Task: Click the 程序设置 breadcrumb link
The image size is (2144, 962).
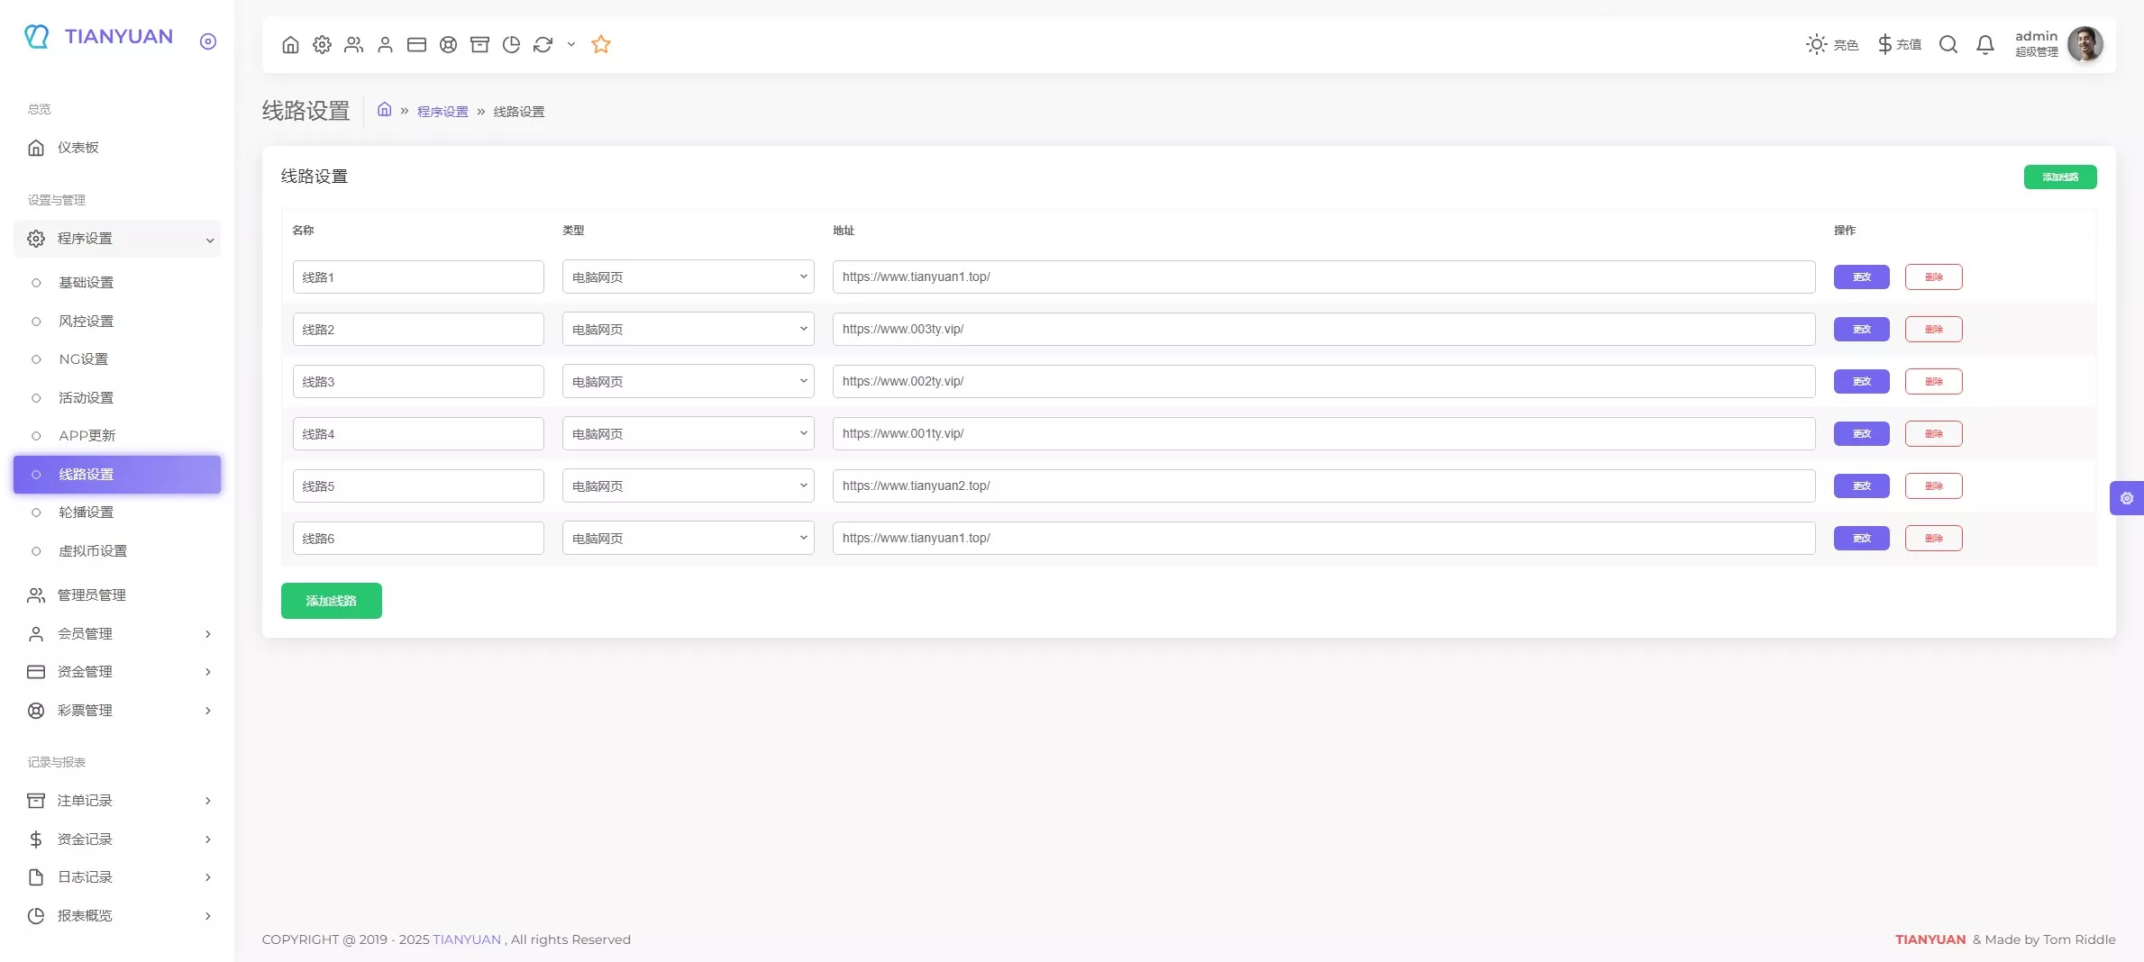Action: click(x=442, y=112)
